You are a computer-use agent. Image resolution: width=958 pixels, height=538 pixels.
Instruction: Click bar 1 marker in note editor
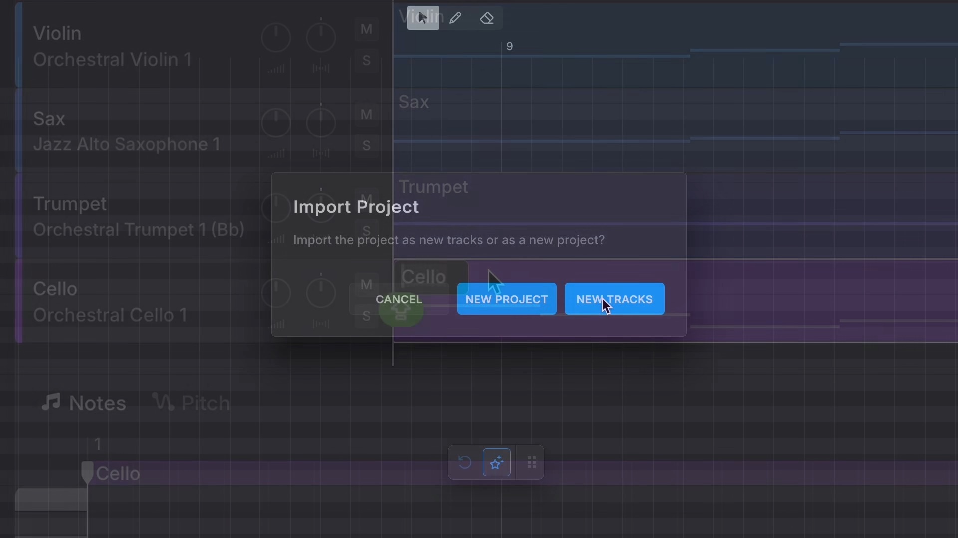point(98,444)
